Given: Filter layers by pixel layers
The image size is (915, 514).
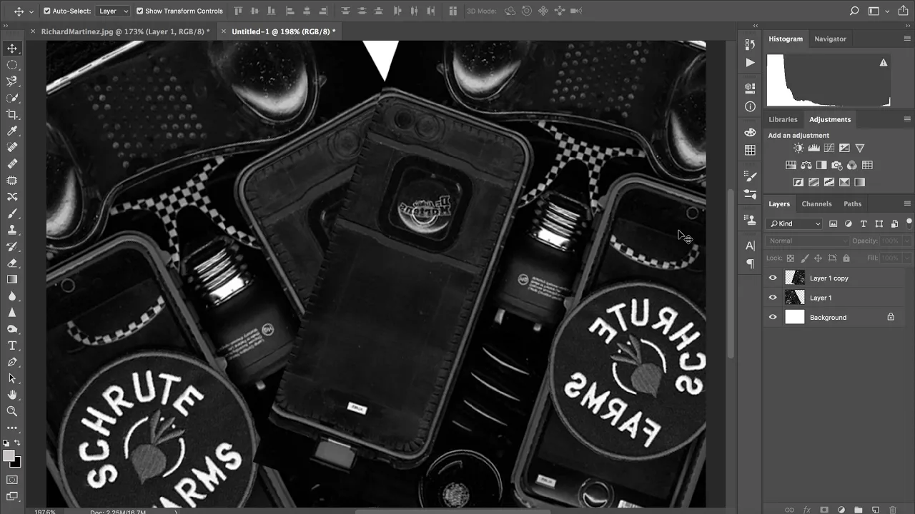Looking at the screenshot, I should click(x=834, y=223).
